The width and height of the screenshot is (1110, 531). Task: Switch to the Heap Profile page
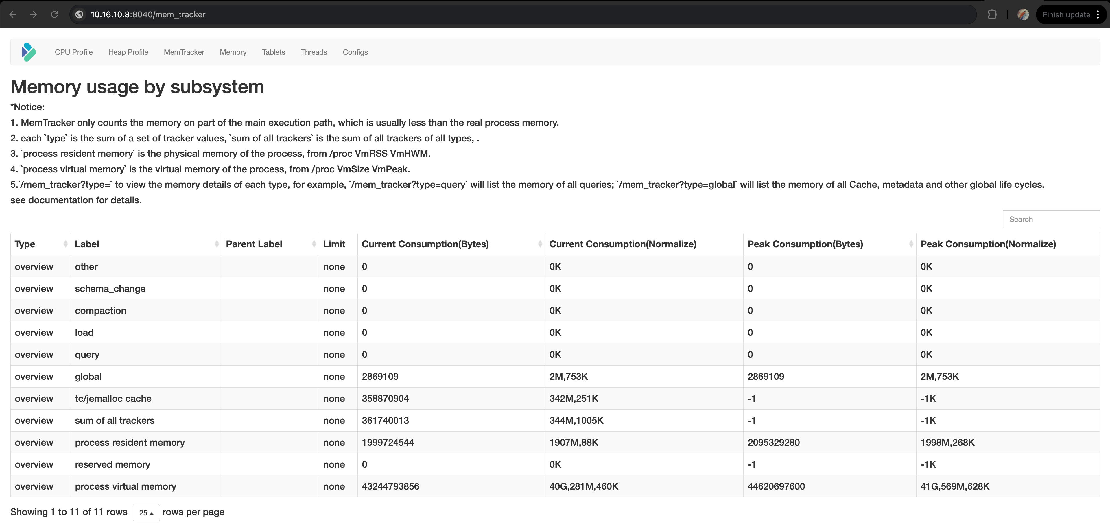click(x=128, y=52)
